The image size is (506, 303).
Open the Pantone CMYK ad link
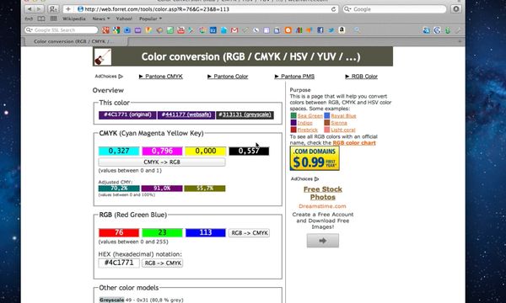(x=161, y=77)
